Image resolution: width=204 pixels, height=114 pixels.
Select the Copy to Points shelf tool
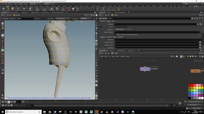point(18,9)
